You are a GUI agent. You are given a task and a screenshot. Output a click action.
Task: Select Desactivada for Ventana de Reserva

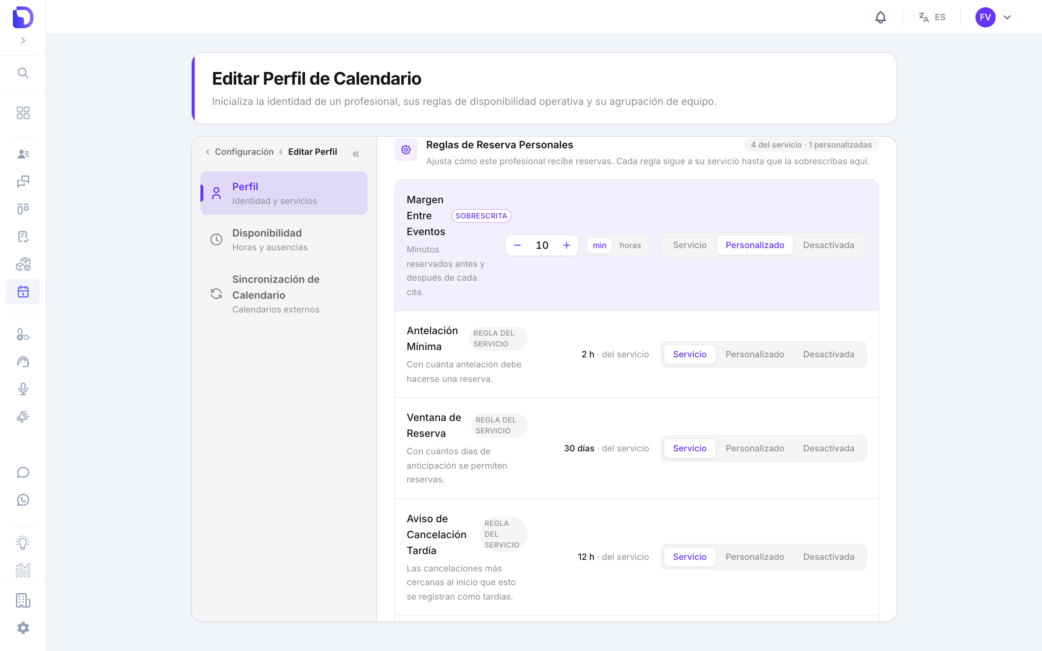pos(829,448)
